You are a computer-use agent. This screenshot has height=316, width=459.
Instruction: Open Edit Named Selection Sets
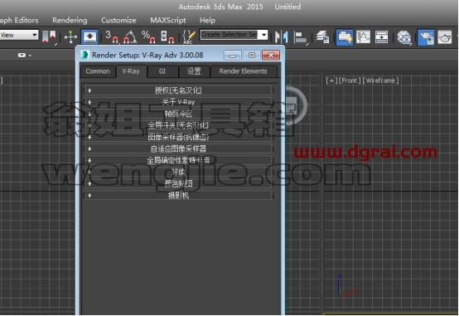tap(189, 37)
